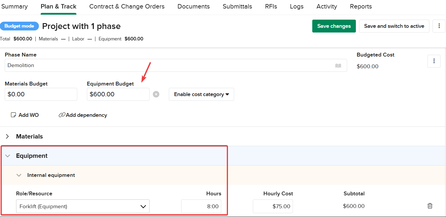Click the Add WO note icon

click(13, 115)
